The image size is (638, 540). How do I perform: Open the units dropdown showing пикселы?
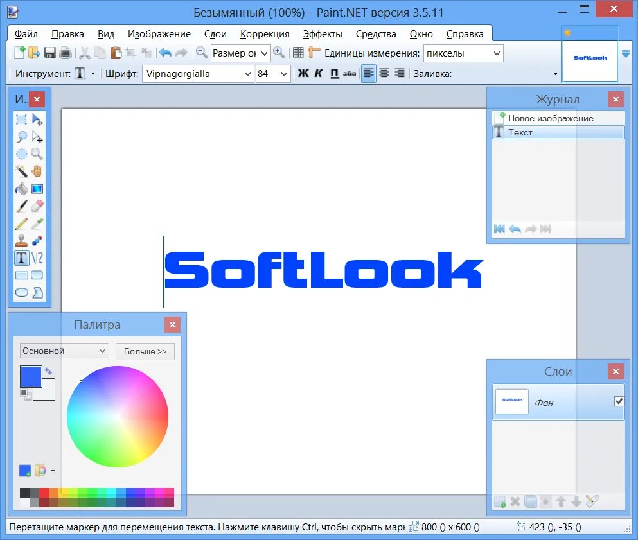pos(497,53)
